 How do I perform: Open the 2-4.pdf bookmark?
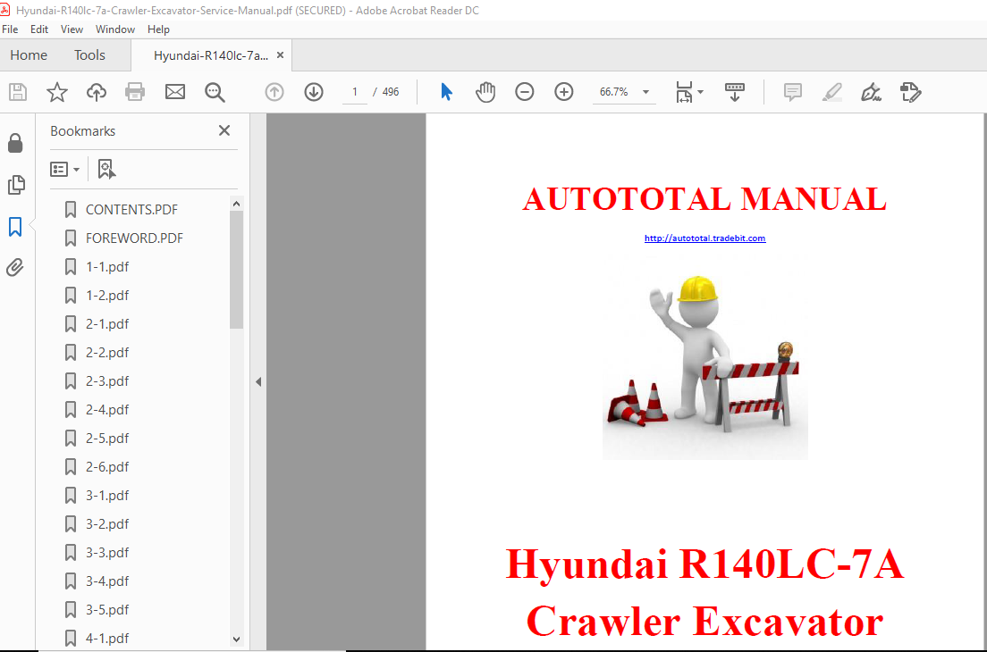(107, 410)
